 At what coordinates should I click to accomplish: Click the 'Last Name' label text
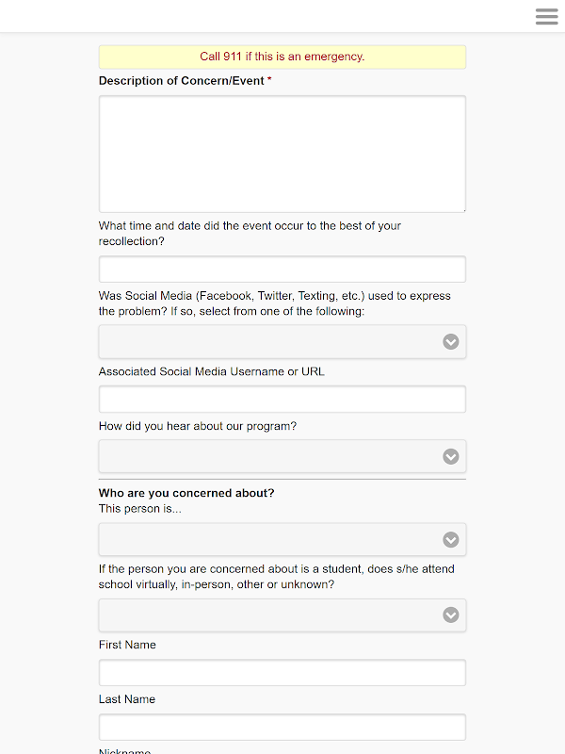[127, 700]
